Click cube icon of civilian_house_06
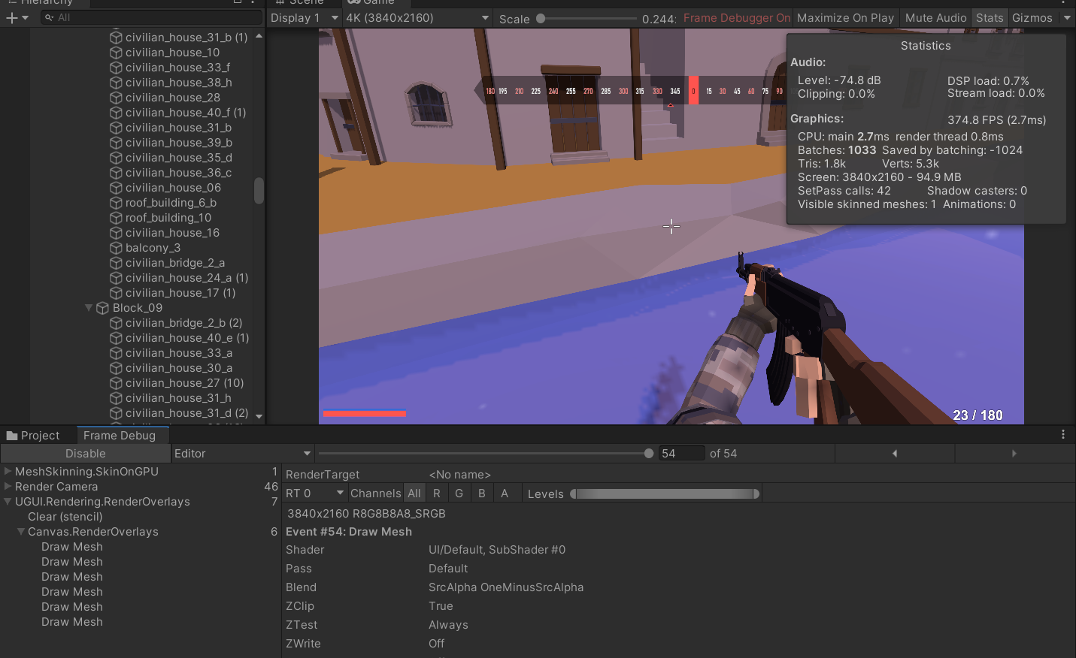 pyautogui.click(x=116, y=188)
